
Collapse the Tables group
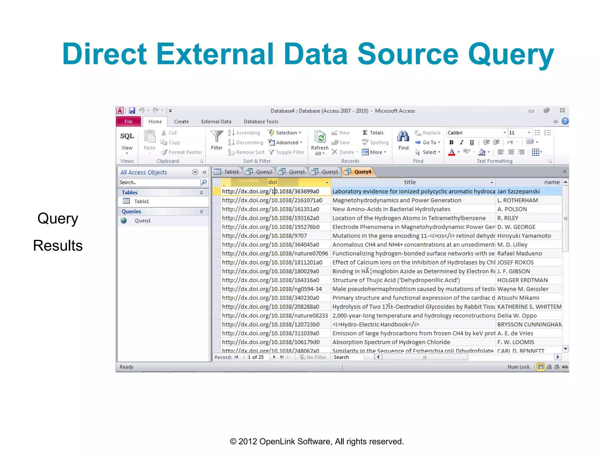[201, 193]
